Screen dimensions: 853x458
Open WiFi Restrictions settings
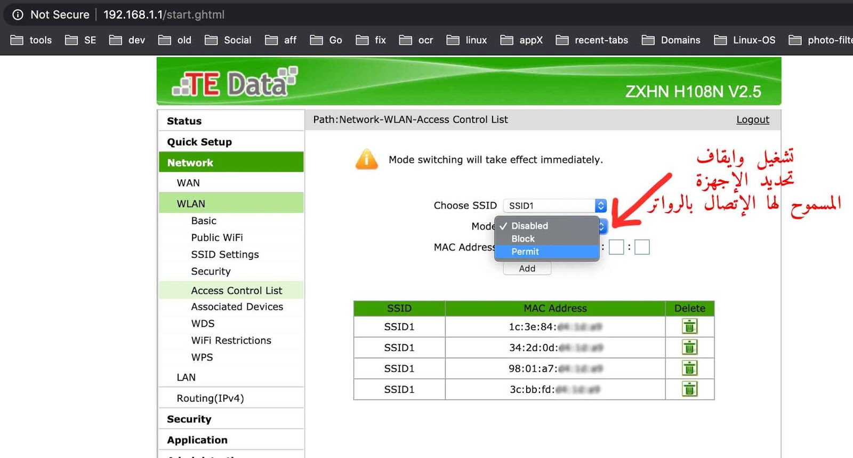[x=231, y=340]
